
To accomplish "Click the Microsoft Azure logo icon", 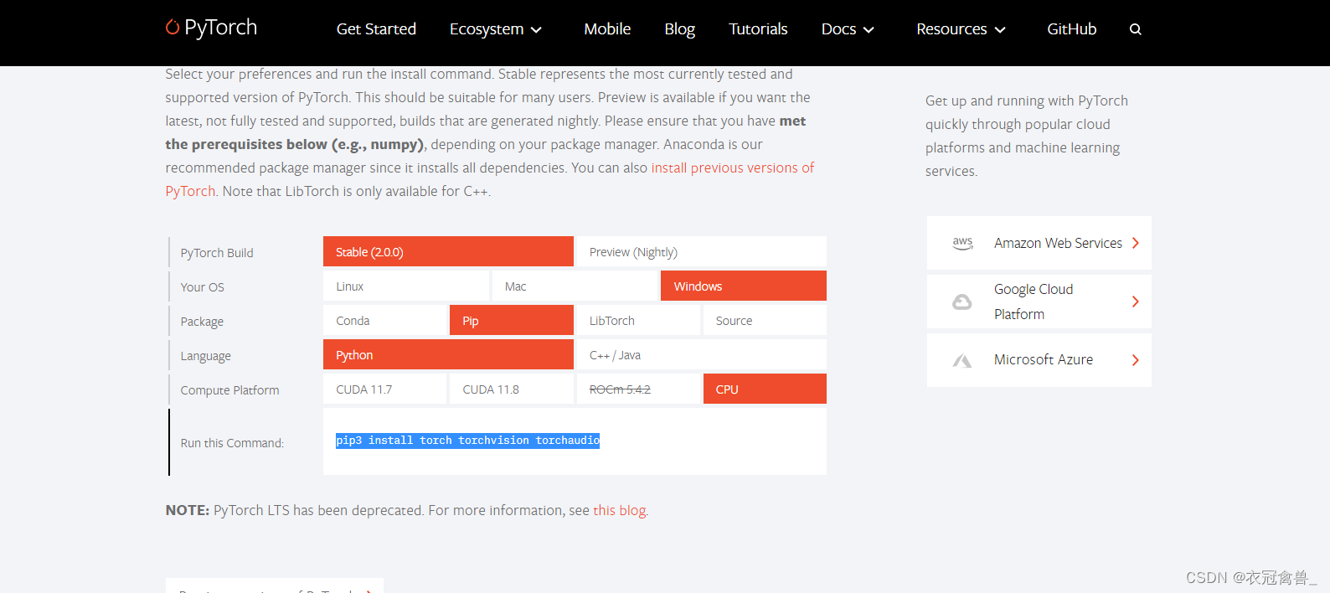I will [962, 360].
